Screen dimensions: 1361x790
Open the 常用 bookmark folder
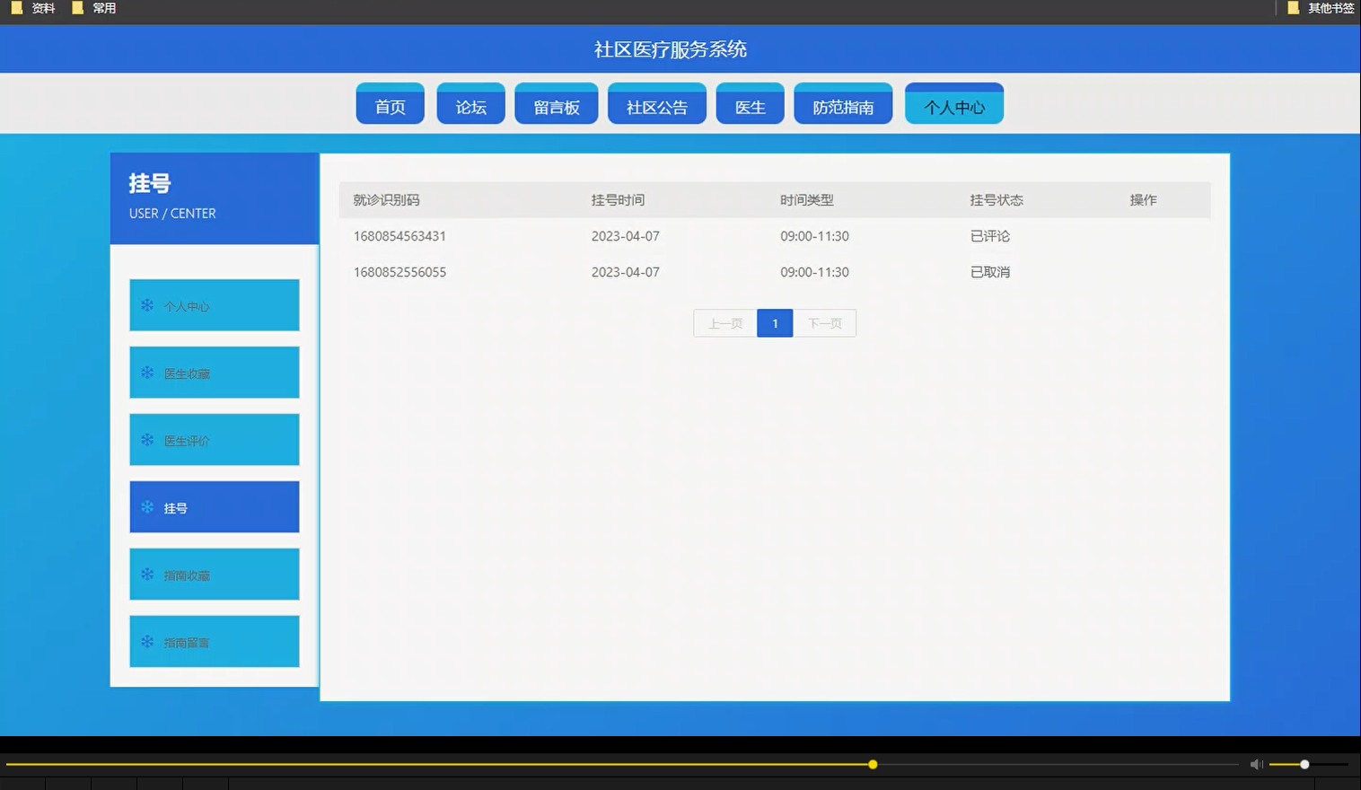[94, 8]
